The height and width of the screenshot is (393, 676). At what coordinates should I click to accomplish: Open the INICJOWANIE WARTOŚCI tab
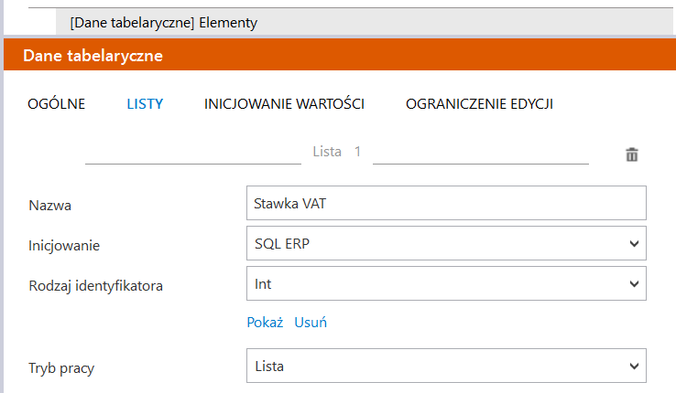(284, 104)
